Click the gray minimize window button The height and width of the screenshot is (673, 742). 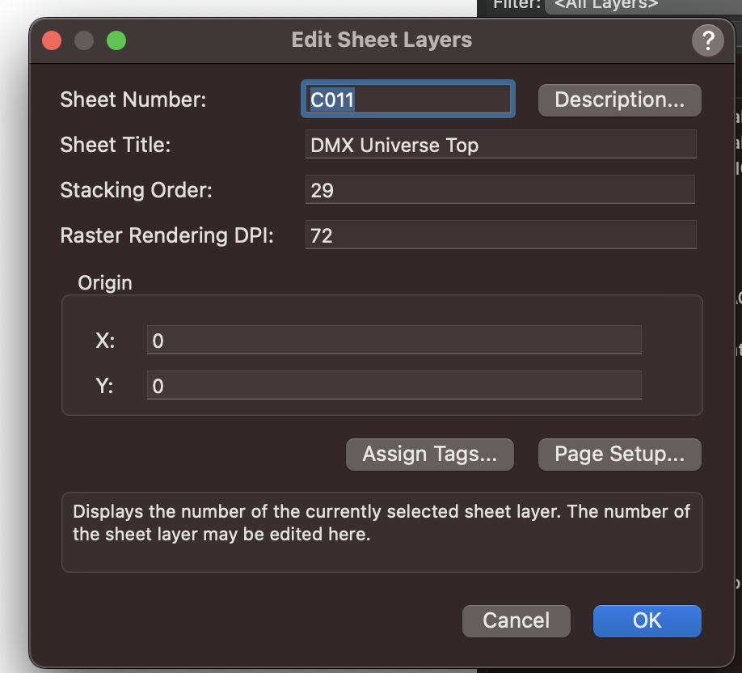point(84,40)
